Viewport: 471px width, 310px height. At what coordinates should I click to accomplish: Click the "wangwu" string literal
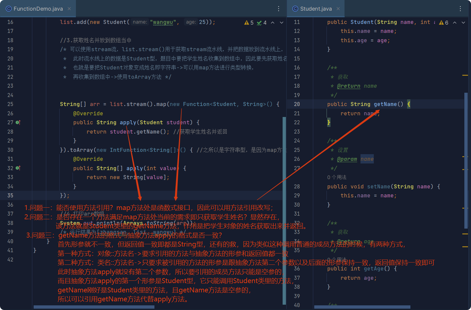click(163, 22)
